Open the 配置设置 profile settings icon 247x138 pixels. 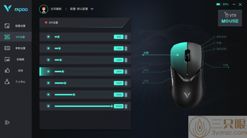coord(7,26)
